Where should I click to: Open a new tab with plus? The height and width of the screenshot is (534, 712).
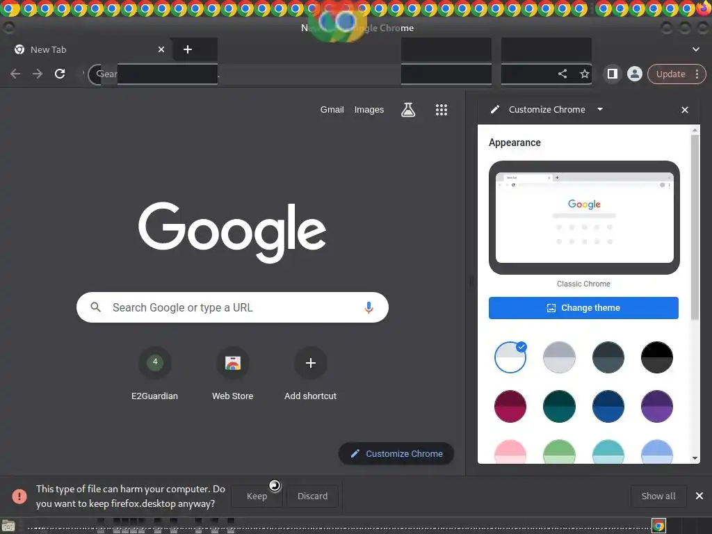pyautogui.click(x=188, y=49)
